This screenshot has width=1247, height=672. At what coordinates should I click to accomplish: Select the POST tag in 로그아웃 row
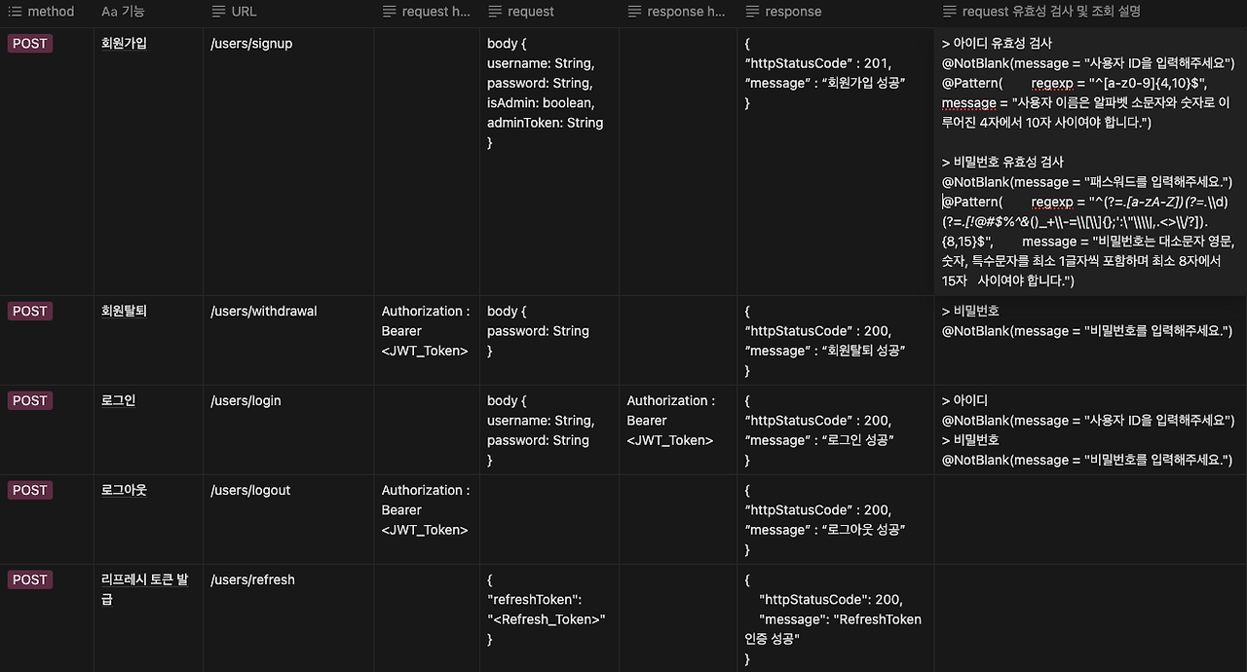point(29,491)
